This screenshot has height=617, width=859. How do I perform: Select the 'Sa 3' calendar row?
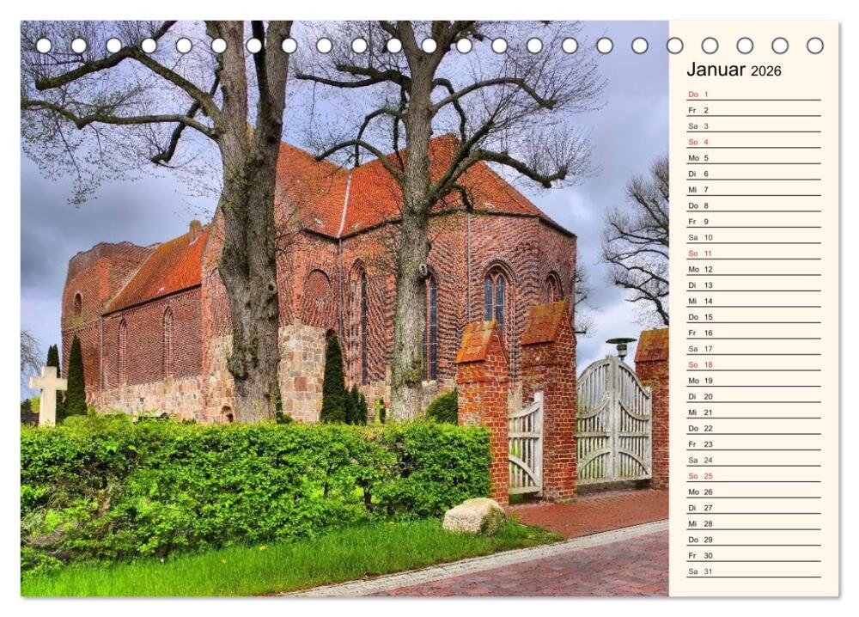click(754, 126)
